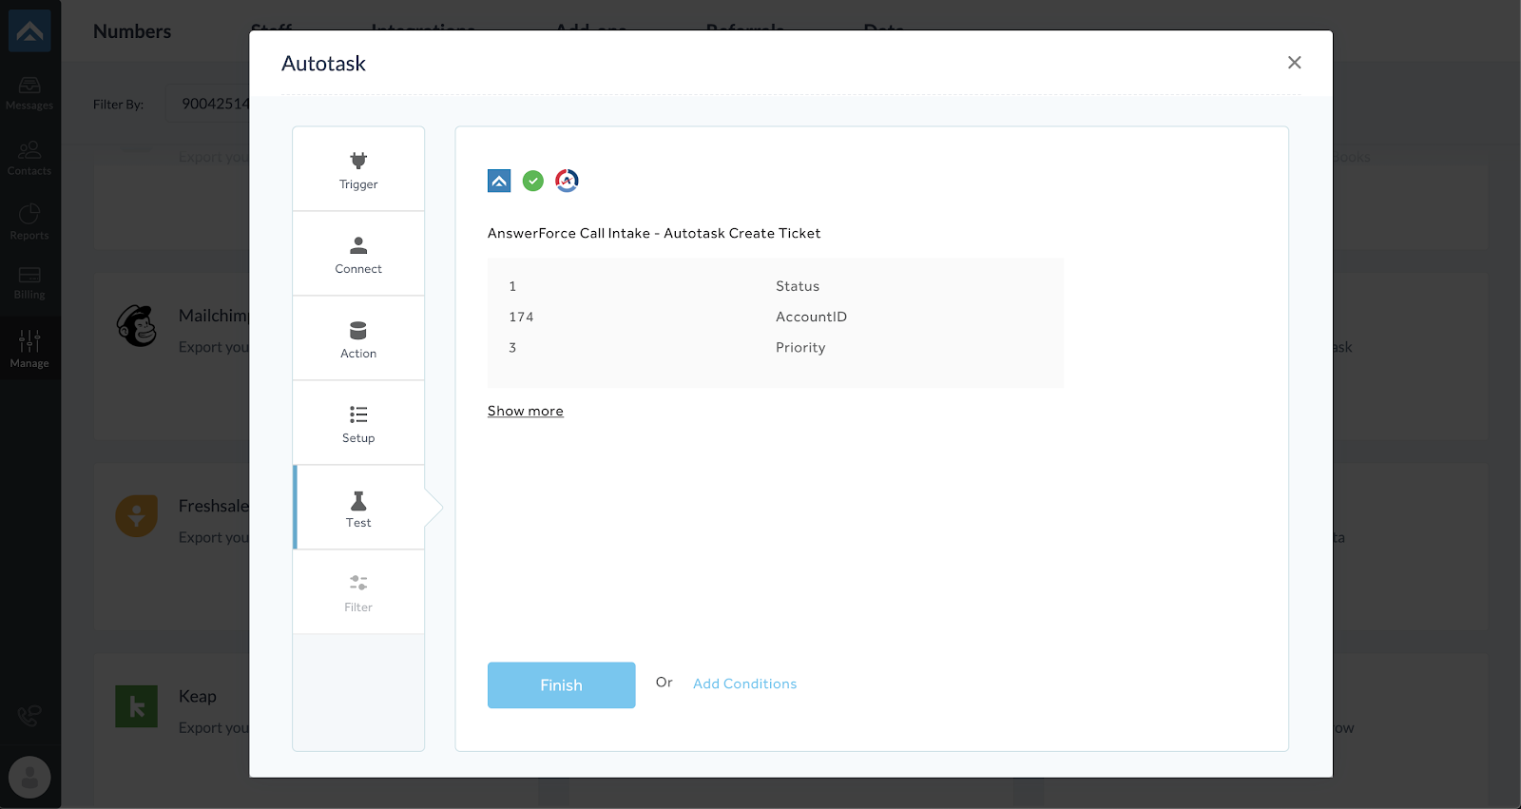Open the Connect step
Screen dimensions: 1521x809
358,254
